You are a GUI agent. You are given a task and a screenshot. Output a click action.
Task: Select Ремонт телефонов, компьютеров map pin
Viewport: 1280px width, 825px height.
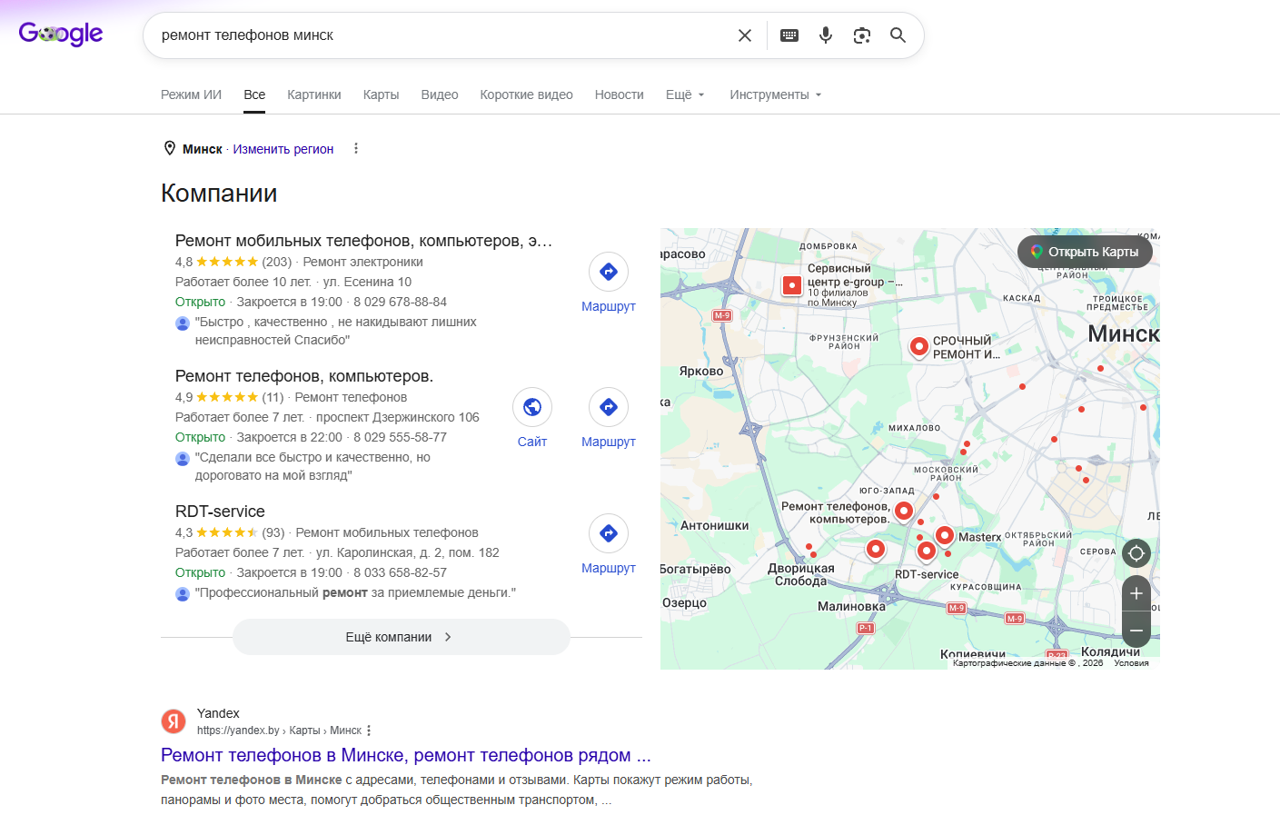tap(904, 511)
